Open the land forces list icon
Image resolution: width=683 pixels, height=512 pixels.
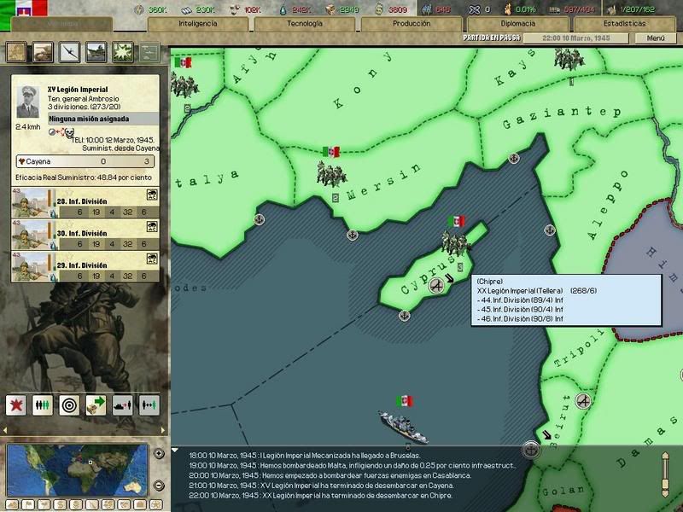[x=43, y=52]
